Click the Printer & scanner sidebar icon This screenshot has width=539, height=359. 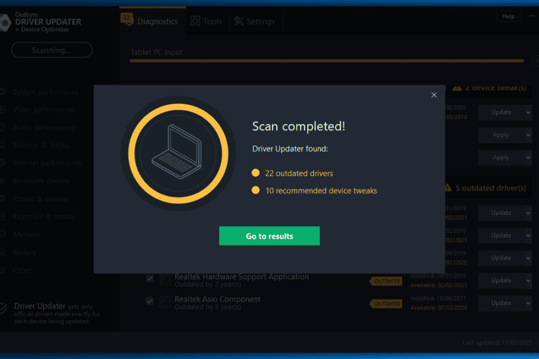[2, 199]
